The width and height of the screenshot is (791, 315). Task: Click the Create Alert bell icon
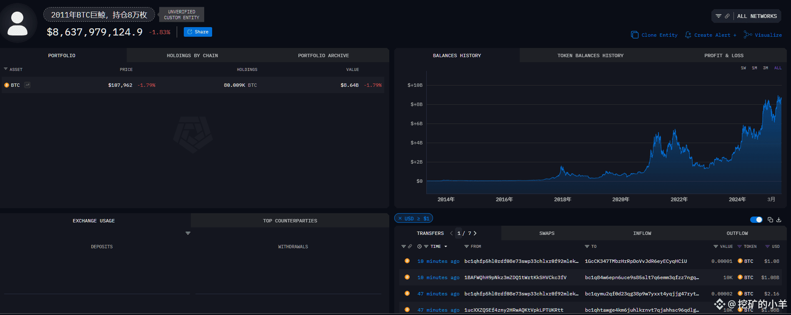pyautogui.click(x=688, y=35)
